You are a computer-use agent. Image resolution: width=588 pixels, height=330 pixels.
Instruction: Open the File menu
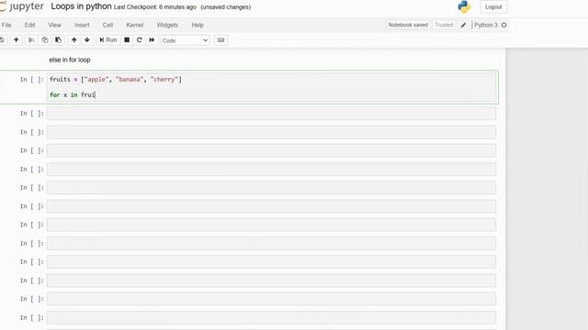point(6,25)
